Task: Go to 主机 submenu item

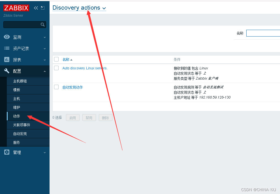Action: click(x=28, y=99)
